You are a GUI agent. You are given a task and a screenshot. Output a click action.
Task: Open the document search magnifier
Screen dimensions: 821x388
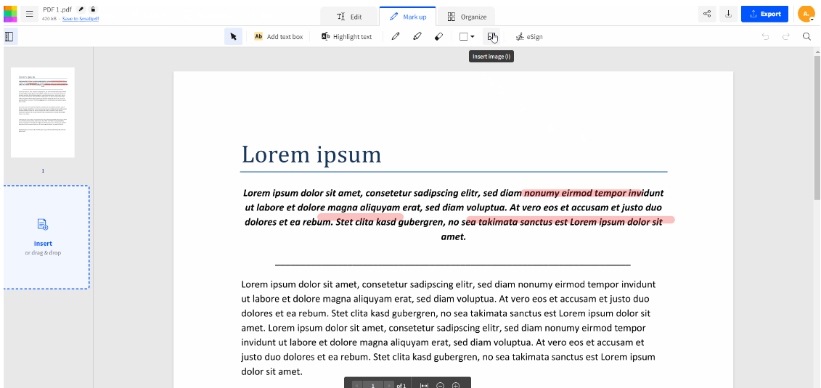coord(807,36)
